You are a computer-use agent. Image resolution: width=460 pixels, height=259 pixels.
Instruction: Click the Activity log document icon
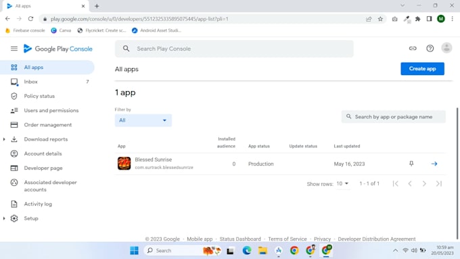14,204
